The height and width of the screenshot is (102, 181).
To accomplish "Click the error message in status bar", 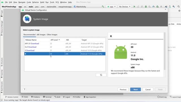I will click(27, 100).
